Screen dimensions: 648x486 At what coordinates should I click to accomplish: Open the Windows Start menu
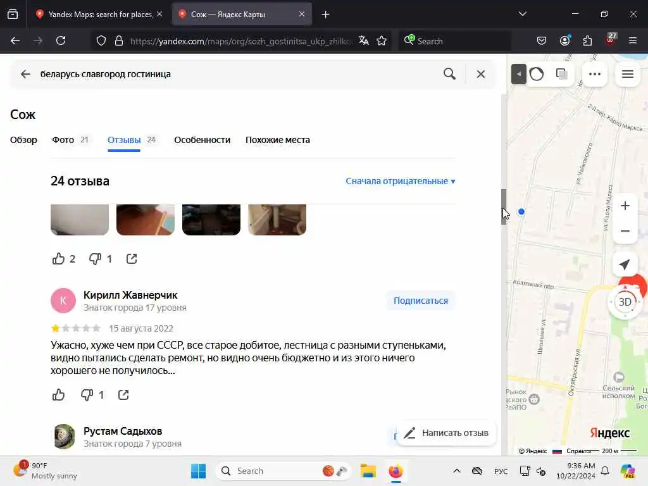198,471
